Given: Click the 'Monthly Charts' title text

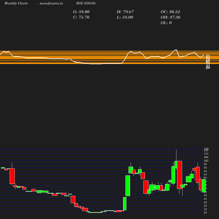Looking at the screenshot, I should 16,3.
